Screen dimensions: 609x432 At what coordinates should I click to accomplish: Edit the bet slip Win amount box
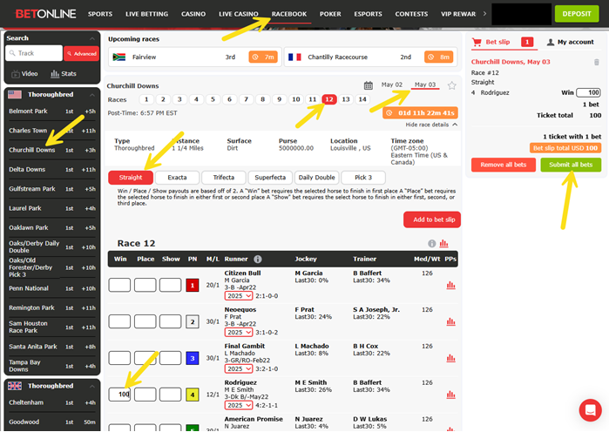(588, 92)
